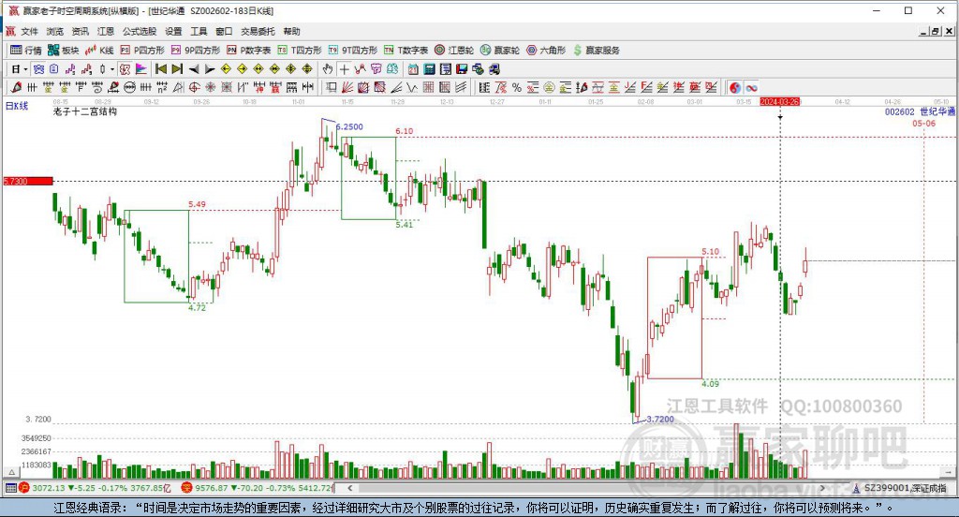This screenshot has height=517, width=959.
Task: Click the pink flag chart icon
Action: click(x=141, y=69)
